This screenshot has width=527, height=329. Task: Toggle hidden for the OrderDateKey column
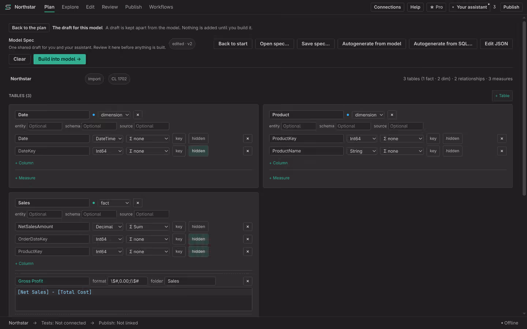click(198, 239)
